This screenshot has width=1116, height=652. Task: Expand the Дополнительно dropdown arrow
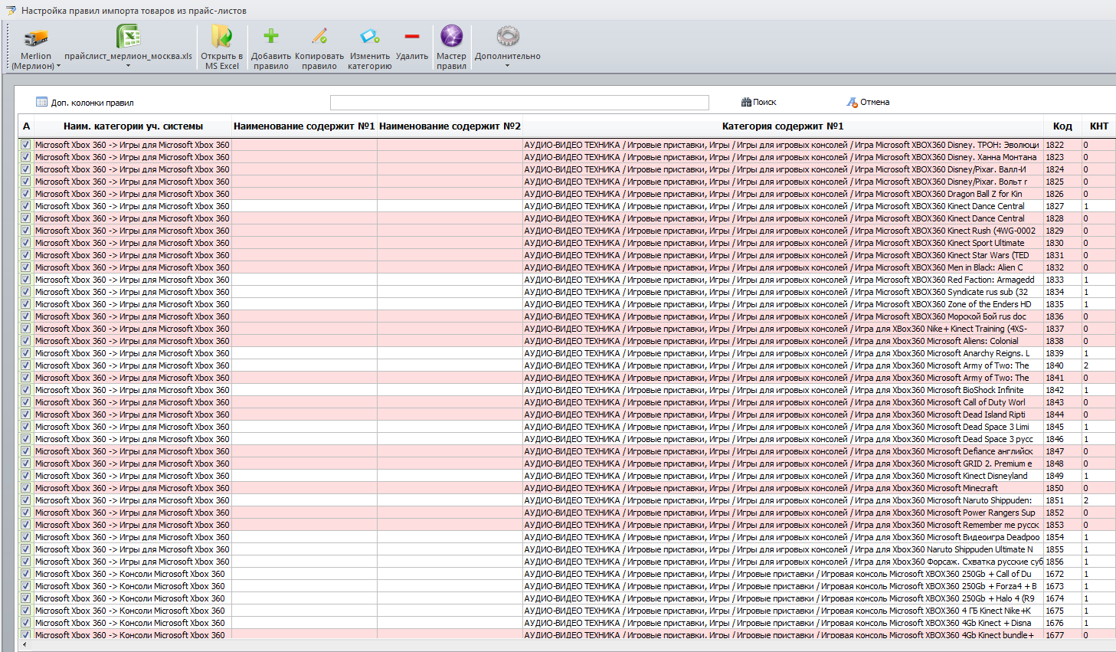pyautogui.click(x=507, y=66)
